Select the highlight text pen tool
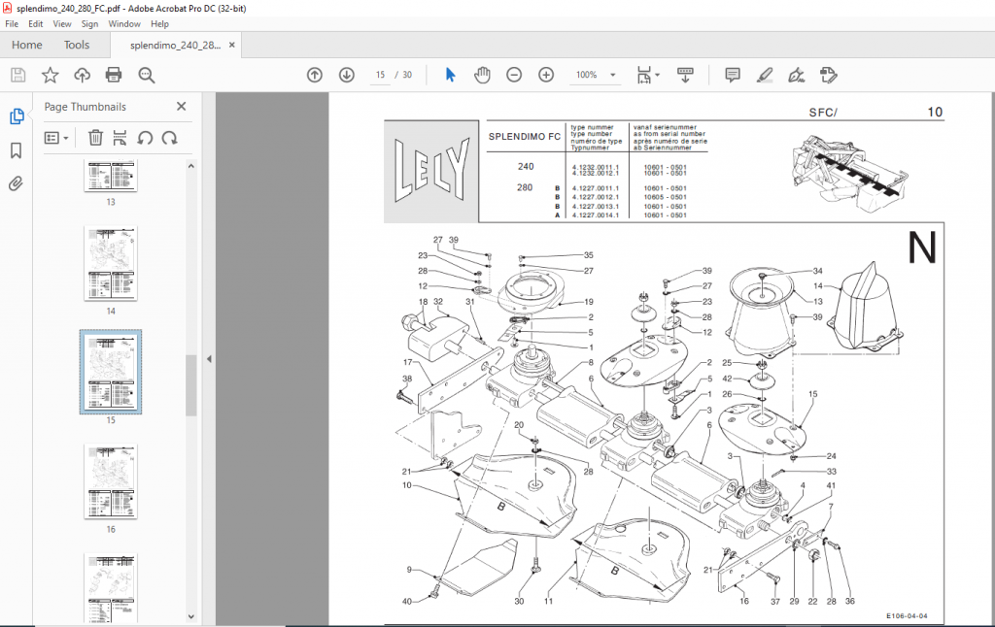Viewport: 995px width, 627px height. point(765,75)
